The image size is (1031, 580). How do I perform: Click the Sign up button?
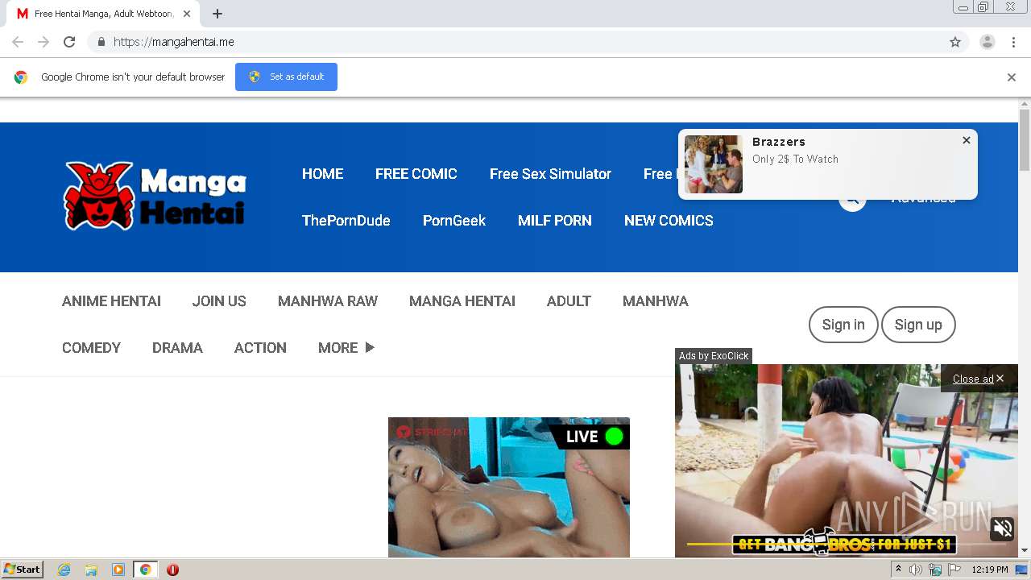click(x=918, y=325)
